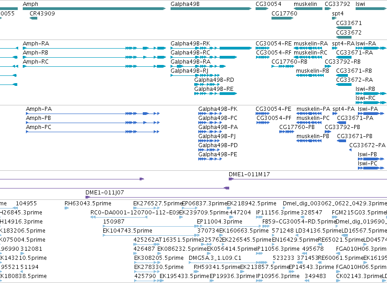Click the CG33672-RA transcript label
This screenshot has width=387, height=283.
(354, 80)
